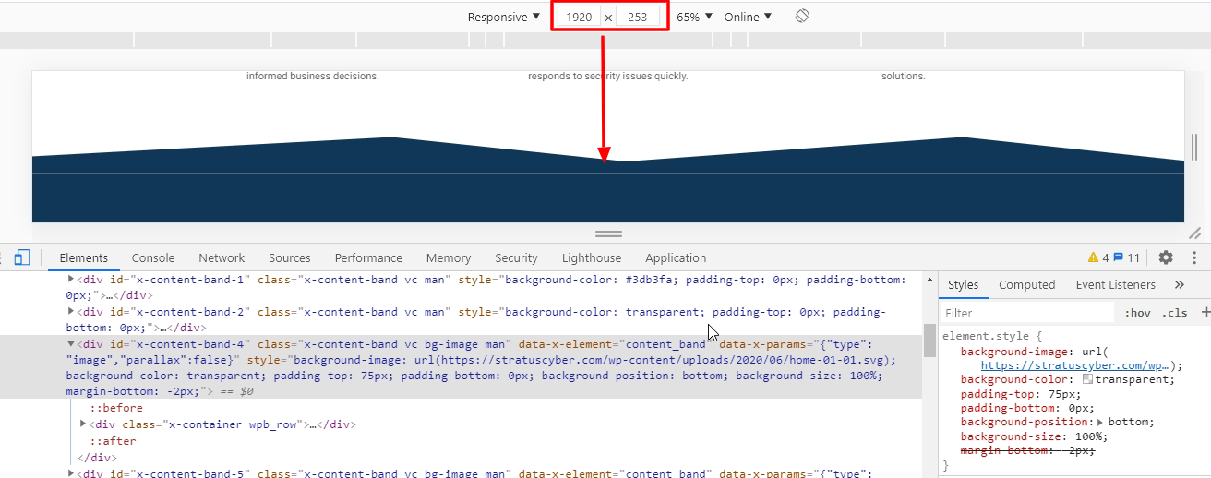Viewport: 1211px width, 478px height.
Task: Open the Performance tab
Action: click(368, 257)
